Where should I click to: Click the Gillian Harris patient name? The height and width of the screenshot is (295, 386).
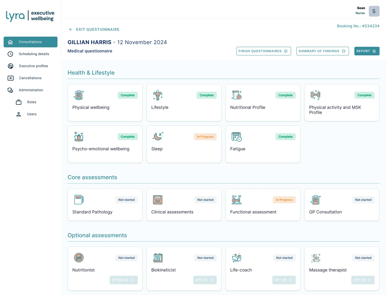pyautogui.click(x=89, y=42)
